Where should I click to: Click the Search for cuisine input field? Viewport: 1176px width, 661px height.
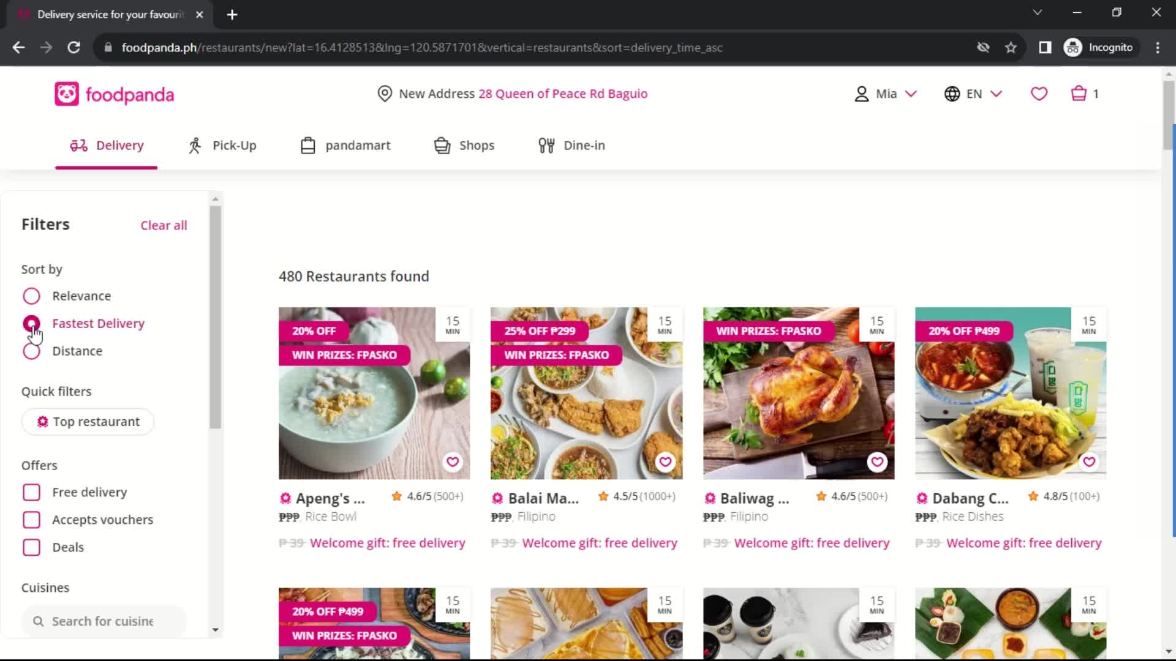(x=104, y=621)
